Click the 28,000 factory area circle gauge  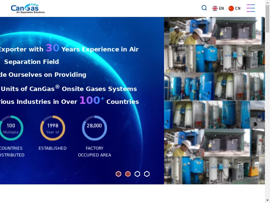pos(94,128)
